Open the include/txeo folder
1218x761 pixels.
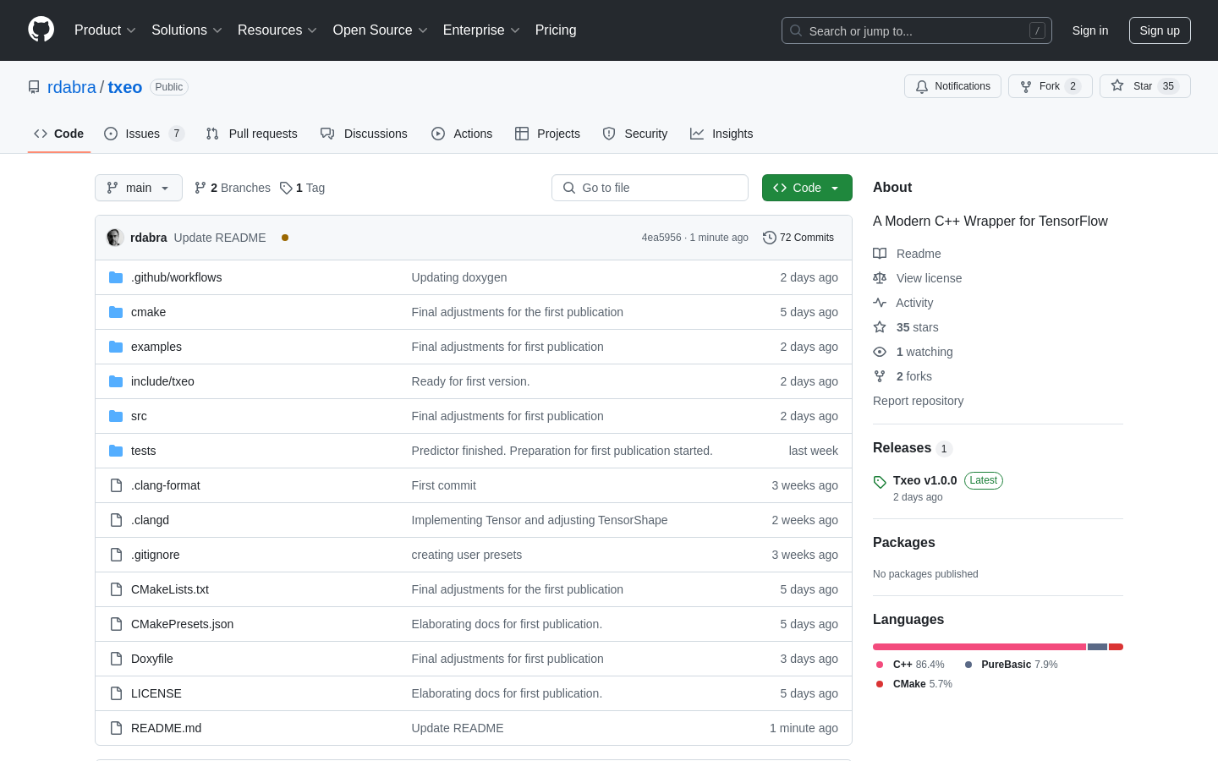point(162,381)
